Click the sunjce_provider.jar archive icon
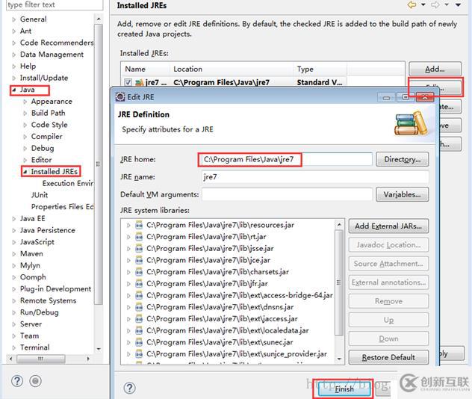 click(139, 354)
